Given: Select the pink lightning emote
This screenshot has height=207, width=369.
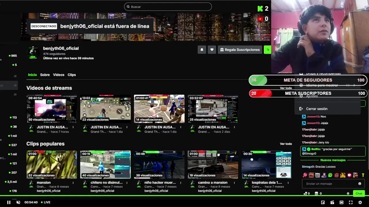Looking at the screenshot, I should coord(305,175).
